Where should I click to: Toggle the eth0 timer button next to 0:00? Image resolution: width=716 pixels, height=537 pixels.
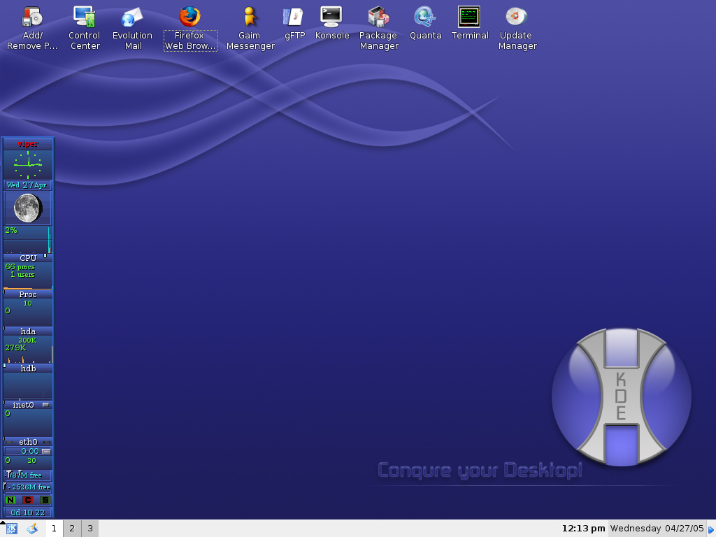46,451
